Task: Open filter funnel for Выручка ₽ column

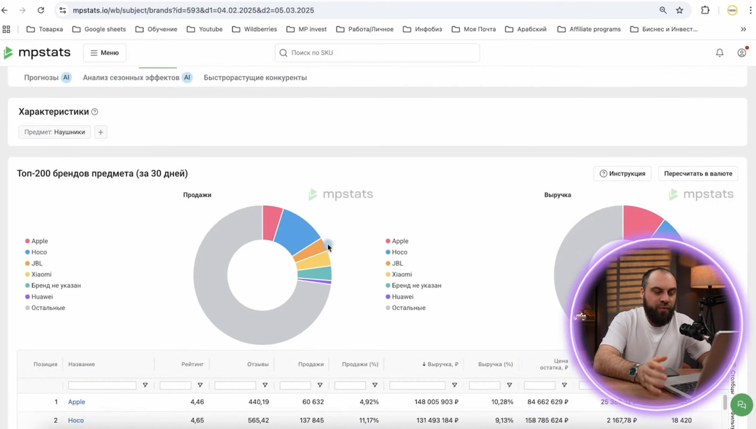Action: click(x=454, y=385)
